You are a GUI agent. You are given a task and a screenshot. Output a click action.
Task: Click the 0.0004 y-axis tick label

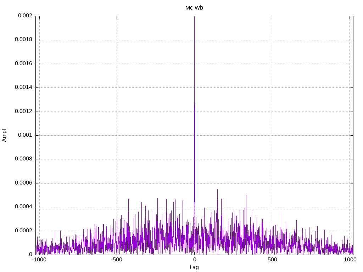pos(23,207)
